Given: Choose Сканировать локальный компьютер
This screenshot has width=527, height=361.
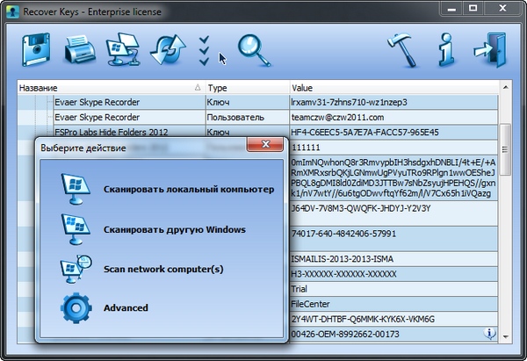Looking at the screenshot, I should pos(189,189).
